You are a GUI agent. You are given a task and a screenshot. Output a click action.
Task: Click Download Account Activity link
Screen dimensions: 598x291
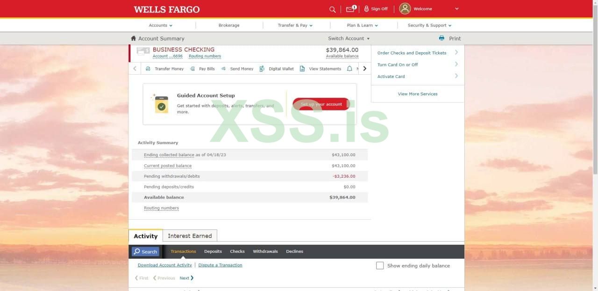pos(165,265)
